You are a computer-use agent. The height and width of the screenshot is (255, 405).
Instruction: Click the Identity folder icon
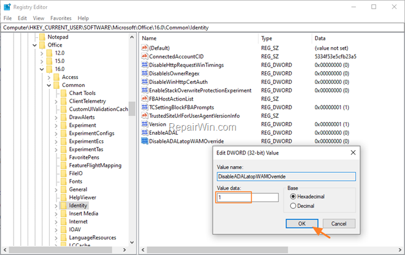pos(64,205)
